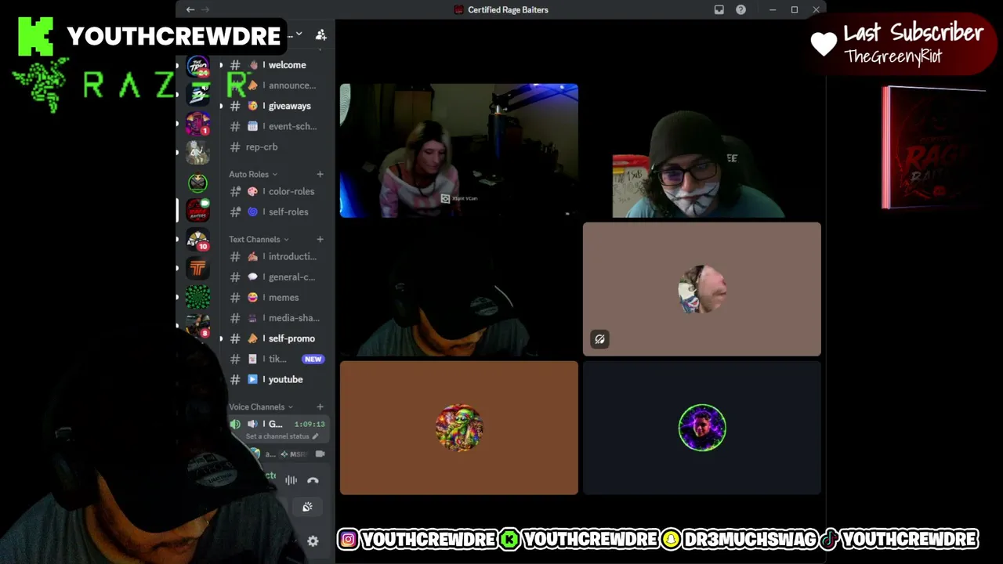Open the event-schedule channel

point(273,126)
